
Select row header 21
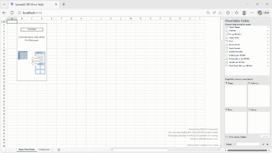coord(4,86)
